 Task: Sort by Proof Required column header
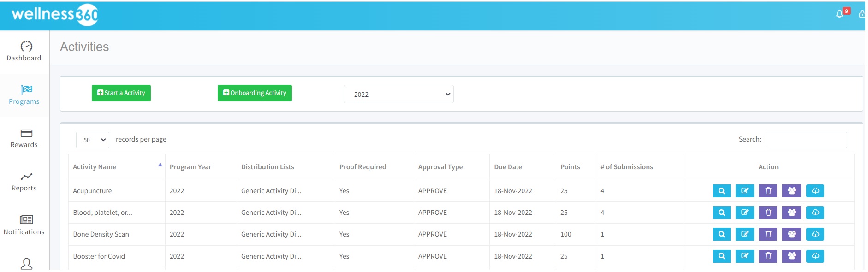pyautogui.click(x=375, y=167)
